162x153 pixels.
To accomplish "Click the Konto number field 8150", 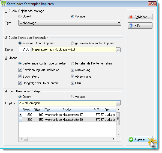I will pyautogui.click(x=24, y=49).
